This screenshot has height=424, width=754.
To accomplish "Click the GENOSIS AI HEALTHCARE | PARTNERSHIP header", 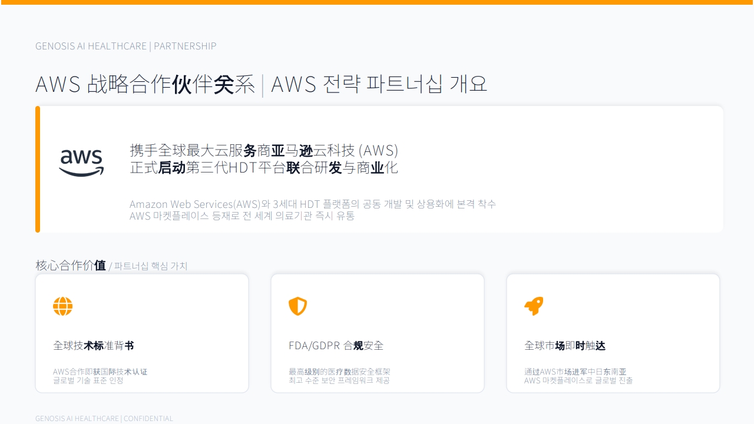I will coord(125,46).
